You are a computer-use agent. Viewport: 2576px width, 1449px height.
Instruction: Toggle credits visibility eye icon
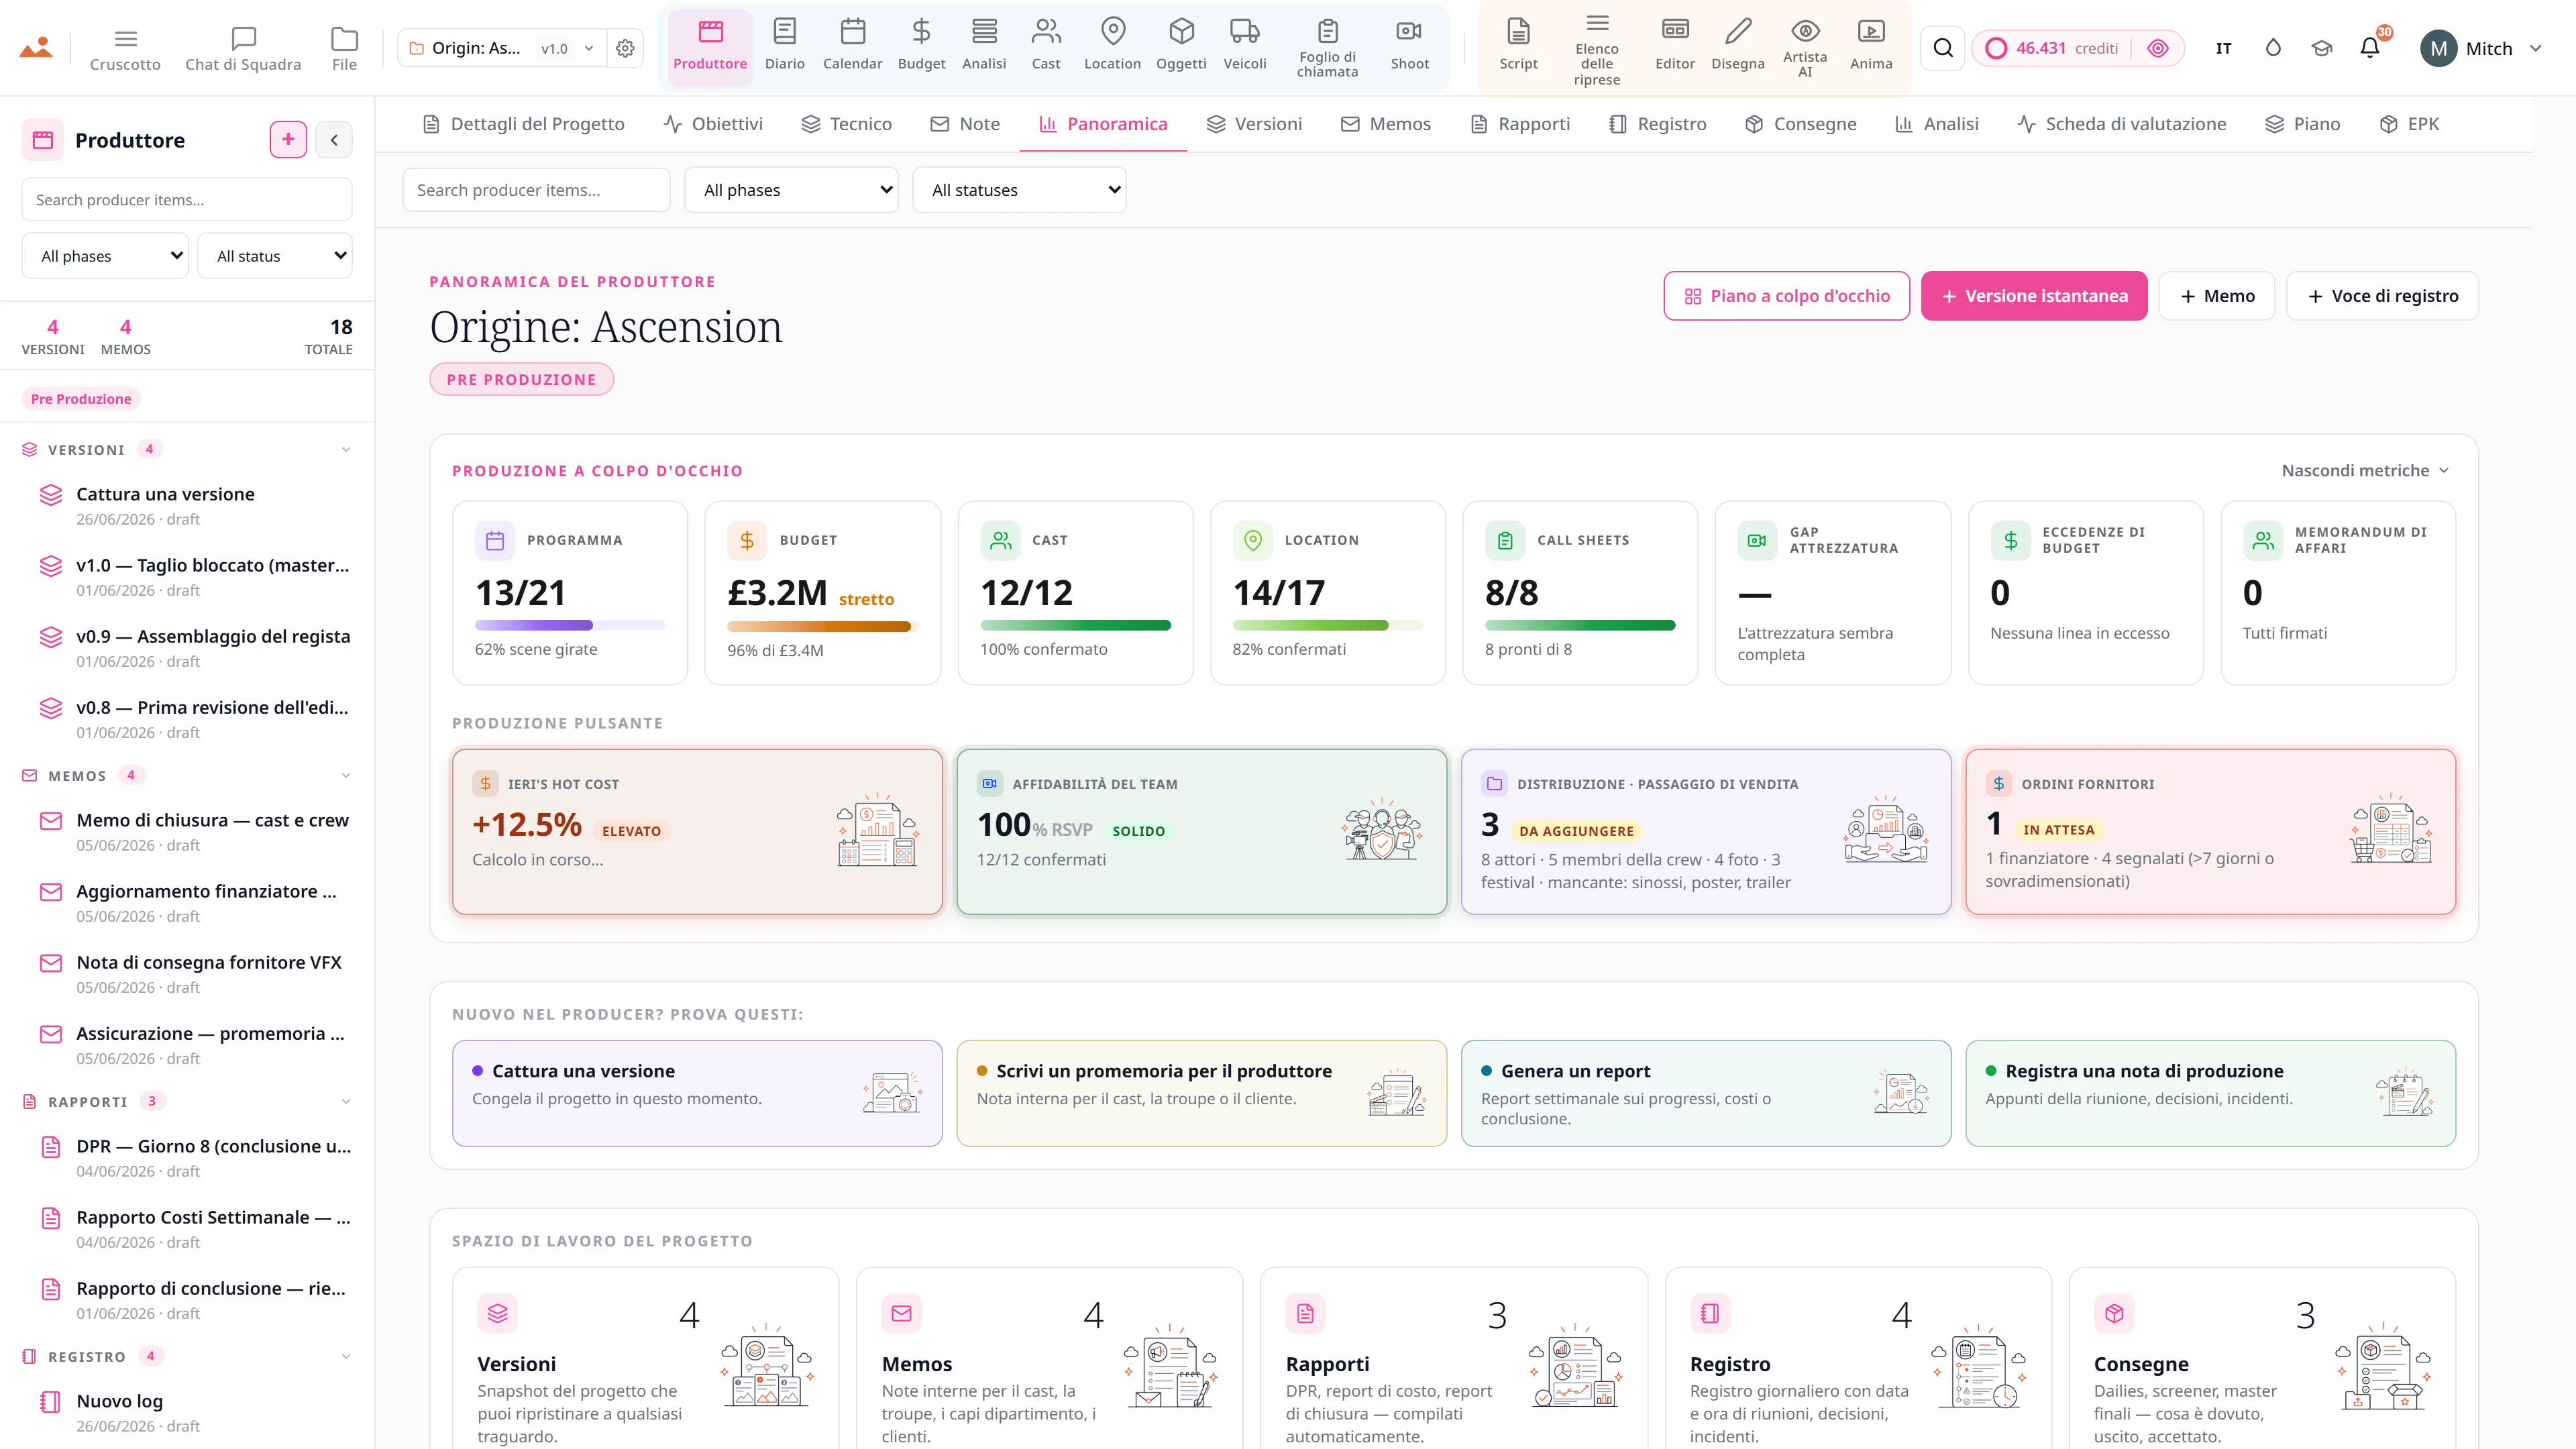tap(2158, 48)
